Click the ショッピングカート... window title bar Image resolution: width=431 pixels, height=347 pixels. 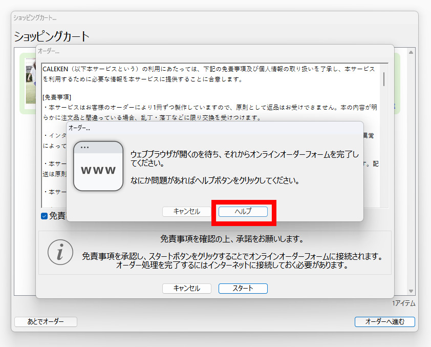tap(205, 18)
